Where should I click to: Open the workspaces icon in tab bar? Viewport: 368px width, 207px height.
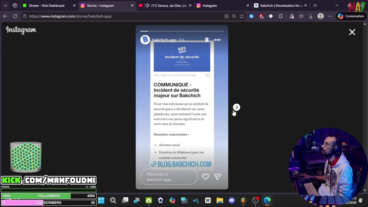click(15, 5)
